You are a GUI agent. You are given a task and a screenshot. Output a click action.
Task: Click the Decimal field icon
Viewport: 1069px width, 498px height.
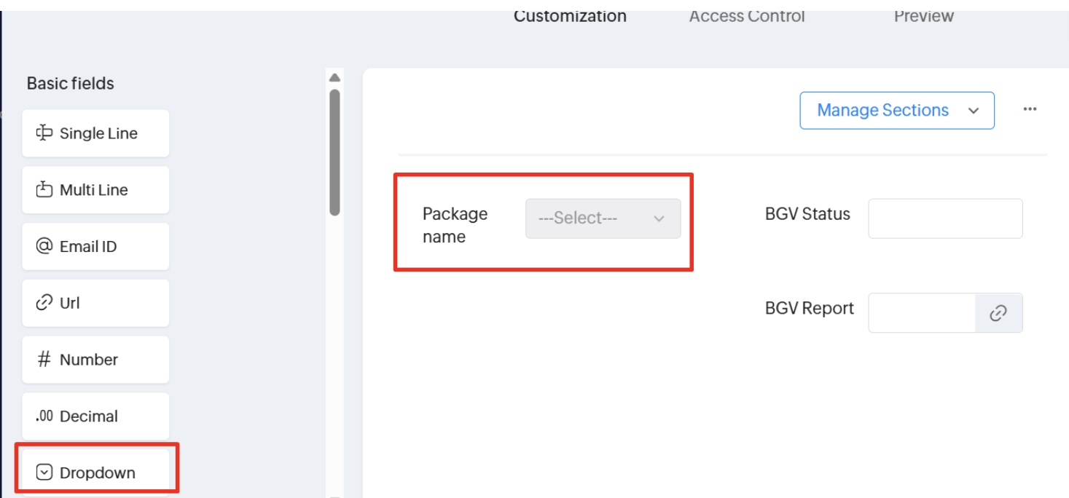click(44, 416)
